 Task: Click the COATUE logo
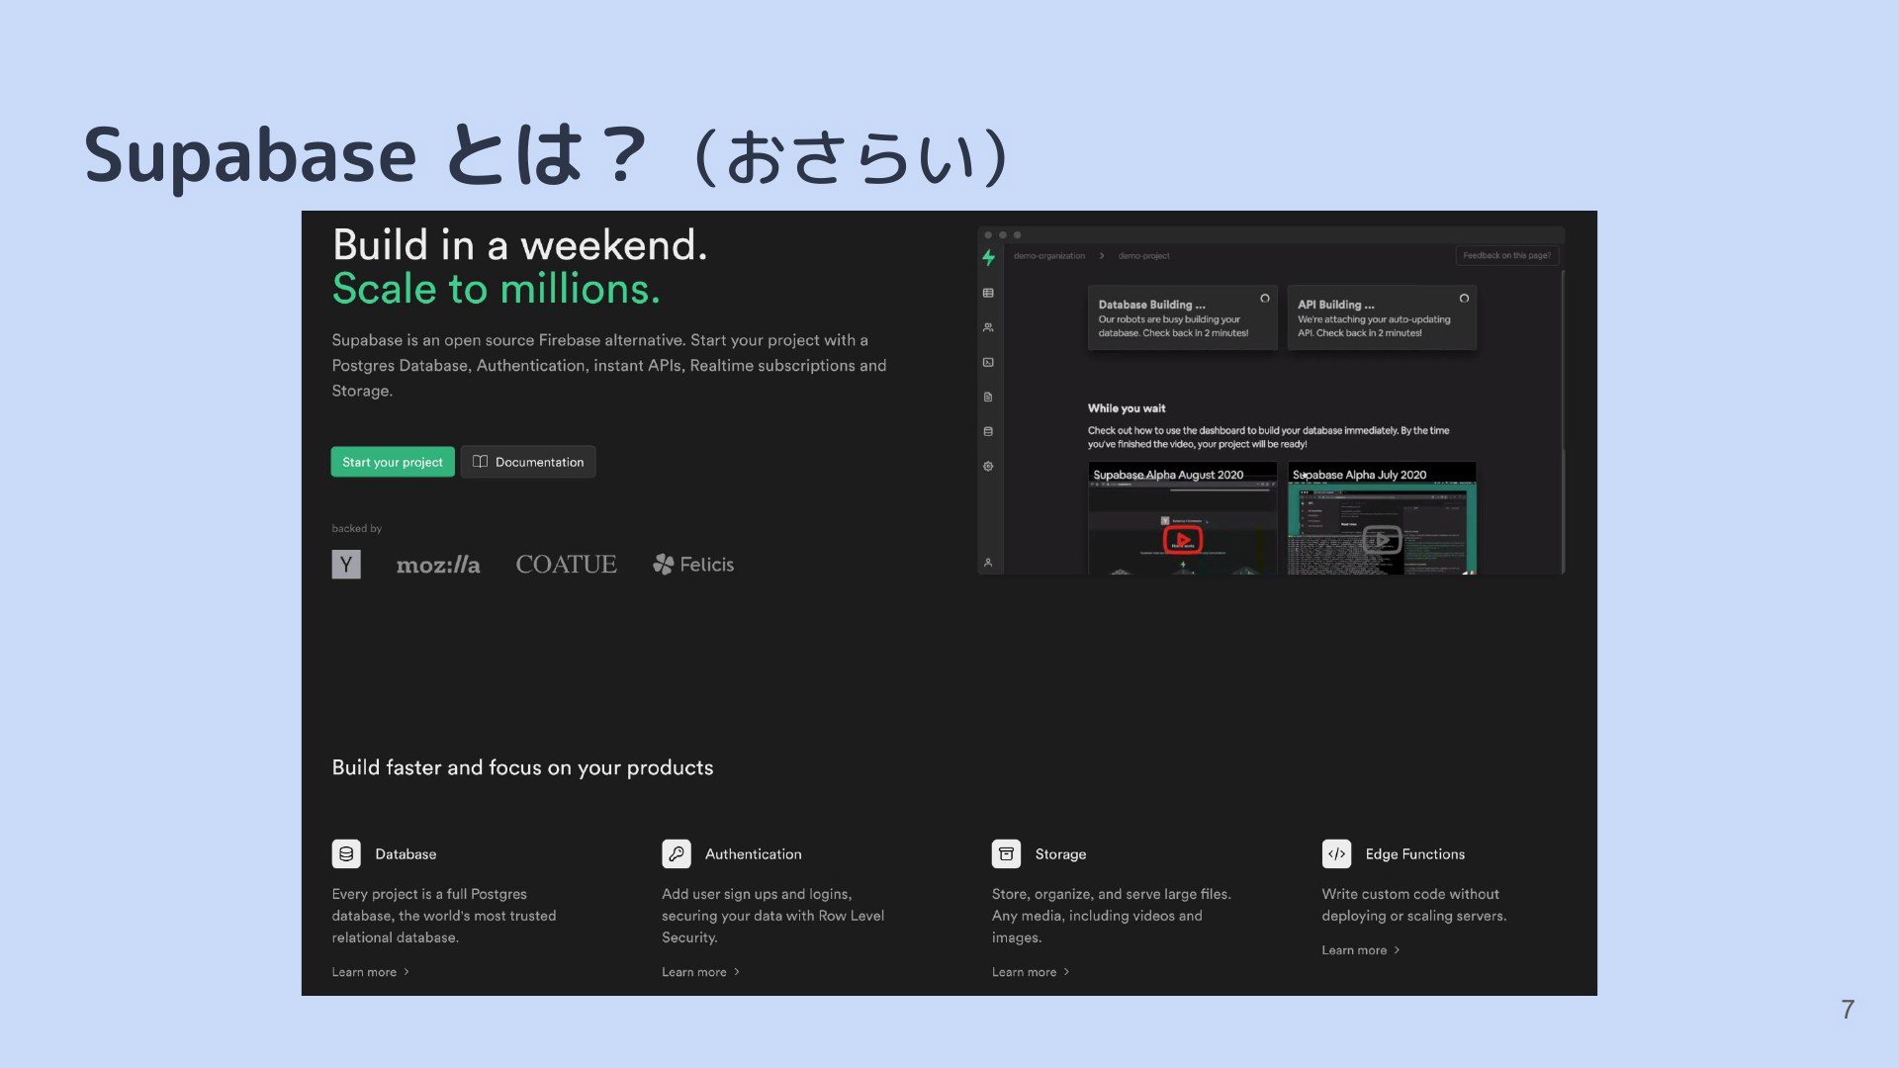pos(566,565)
